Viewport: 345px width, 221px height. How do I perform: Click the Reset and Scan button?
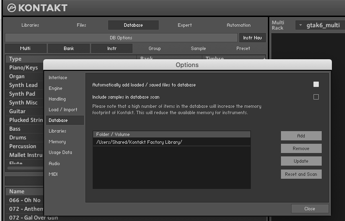pyautogui.click(x=301, y=174)
